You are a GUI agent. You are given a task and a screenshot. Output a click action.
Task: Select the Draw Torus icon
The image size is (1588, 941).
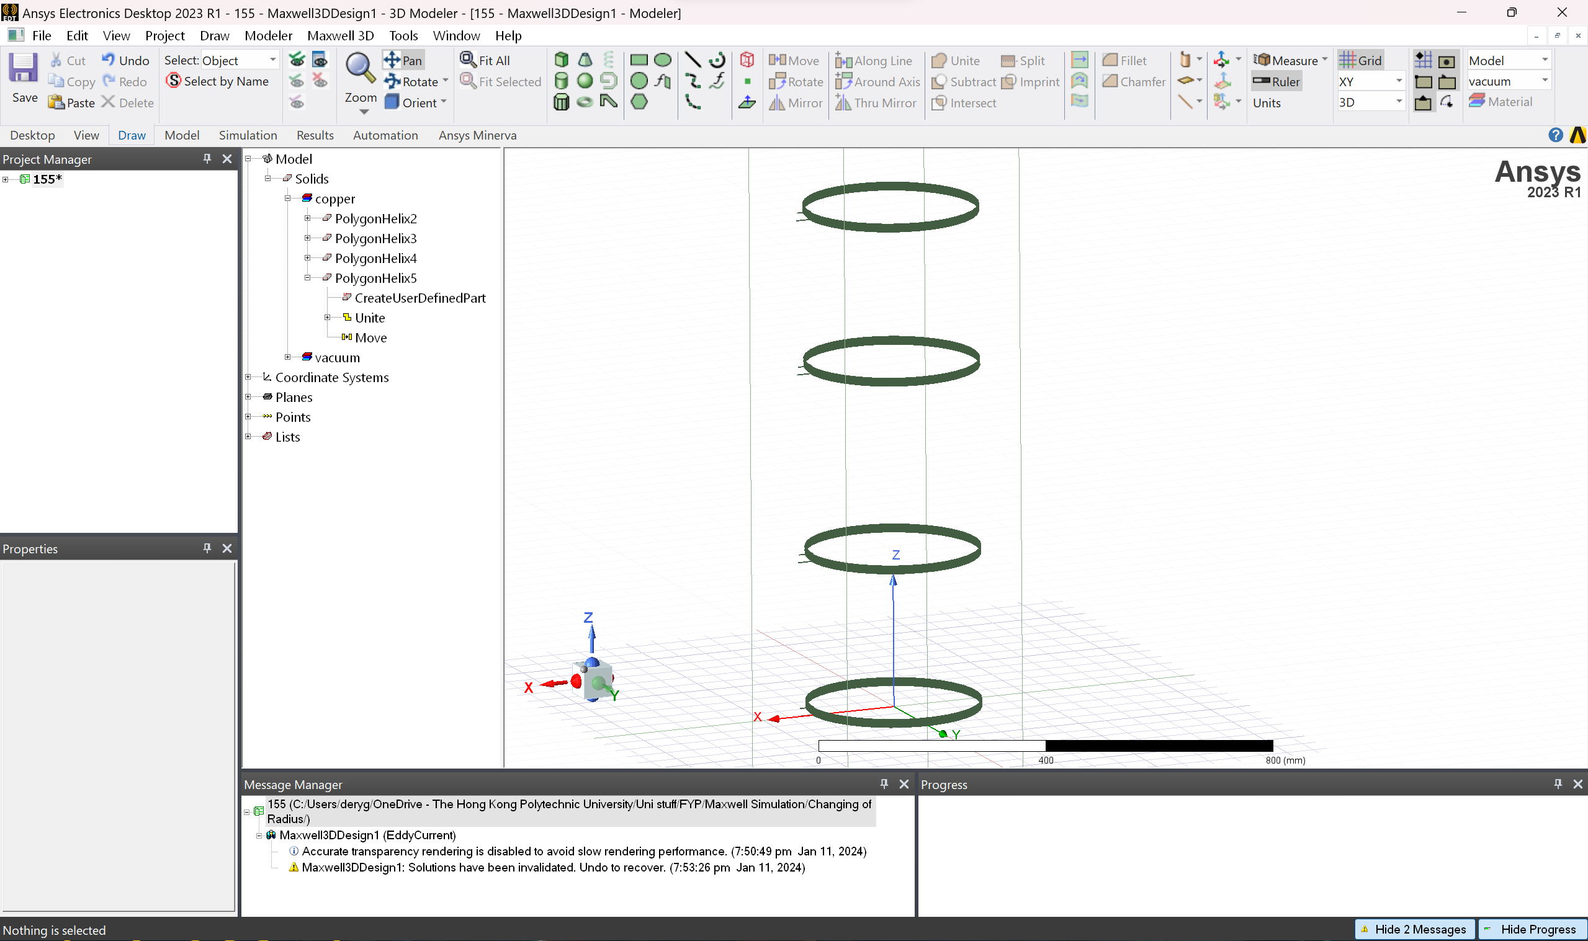coord(585,102)
